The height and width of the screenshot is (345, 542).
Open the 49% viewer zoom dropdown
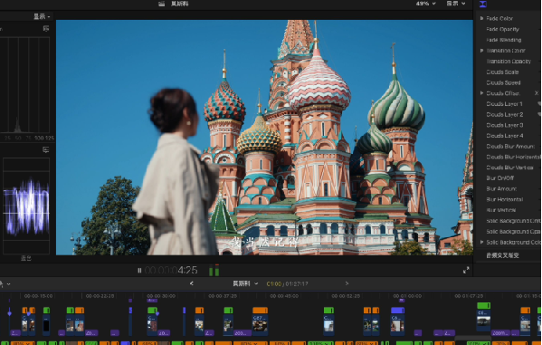tap(426, 4)
